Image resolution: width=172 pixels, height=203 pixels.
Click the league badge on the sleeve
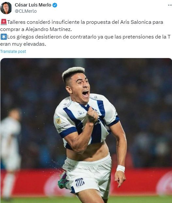point(58,120)
